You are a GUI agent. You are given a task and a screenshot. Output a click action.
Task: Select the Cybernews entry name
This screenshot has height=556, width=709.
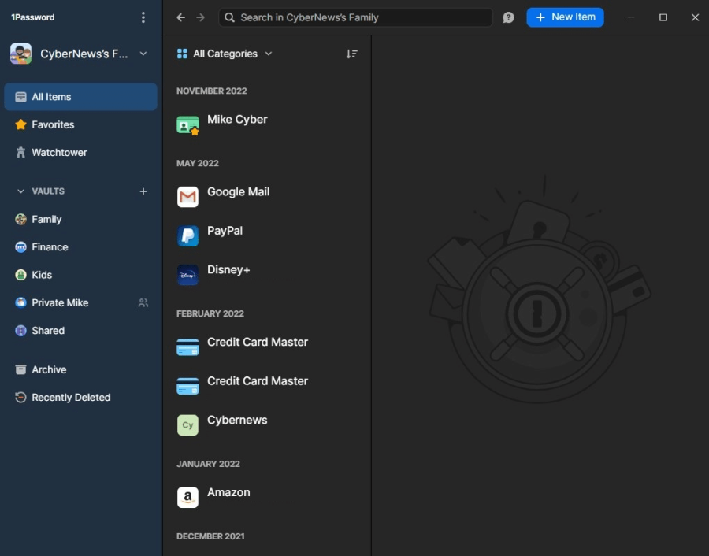tap(237, 420)
